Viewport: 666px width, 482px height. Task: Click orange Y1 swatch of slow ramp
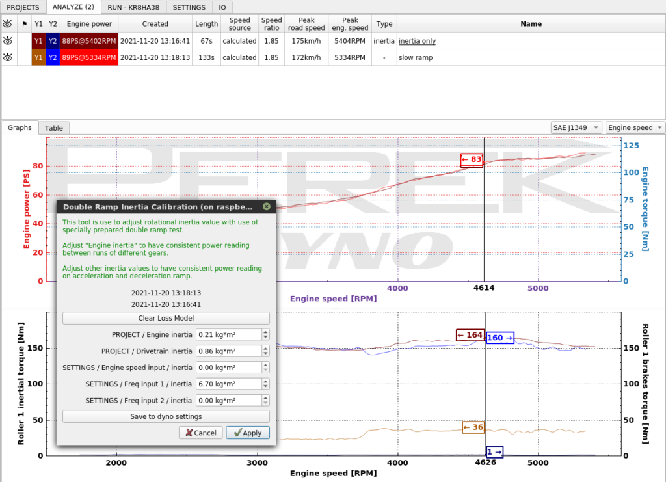click(38, 57)
